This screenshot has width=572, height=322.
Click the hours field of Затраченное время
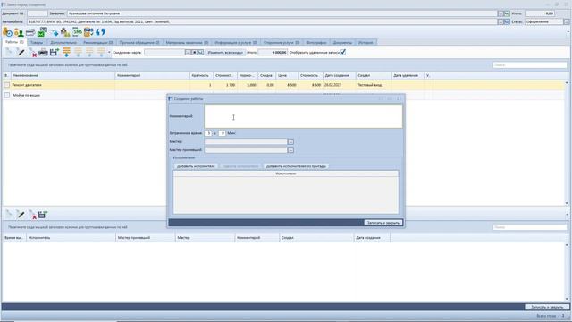(x=208, y=133)
